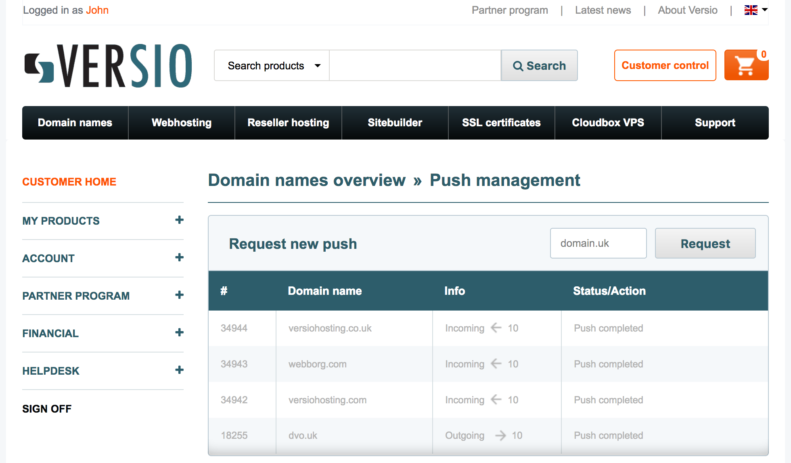791x463 pixels.
Task: Click Status/Action column header
Action: [609, 291]
